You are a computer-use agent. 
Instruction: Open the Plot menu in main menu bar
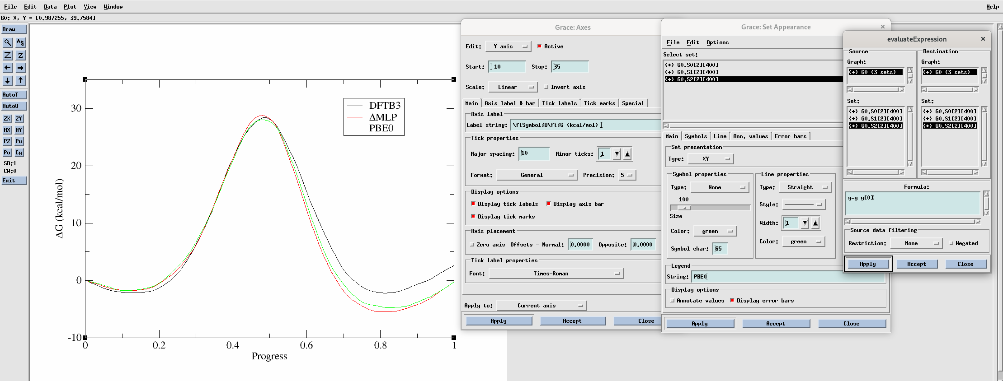[70, 7]
